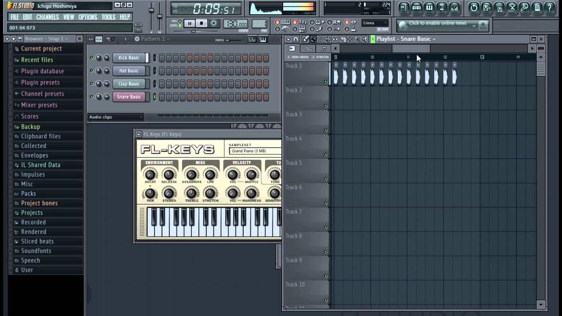
Task: Select the Mute tool in Playlist
Action: point(328,39)
